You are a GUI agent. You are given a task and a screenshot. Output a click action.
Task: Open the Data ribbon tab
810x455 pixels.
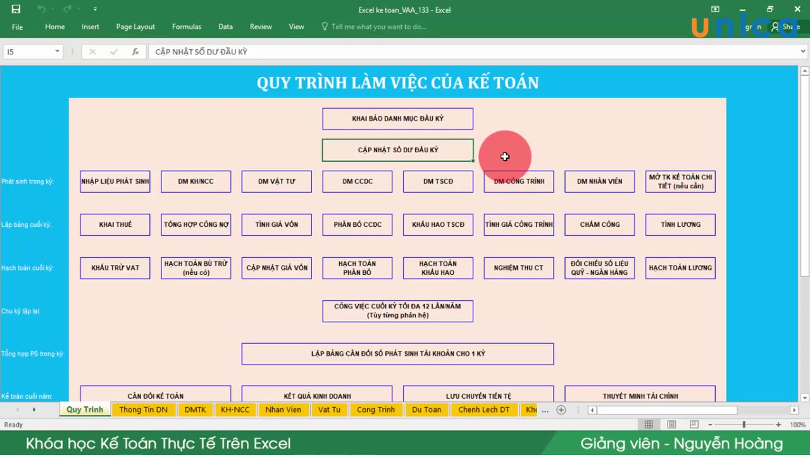tap(225, 27)
